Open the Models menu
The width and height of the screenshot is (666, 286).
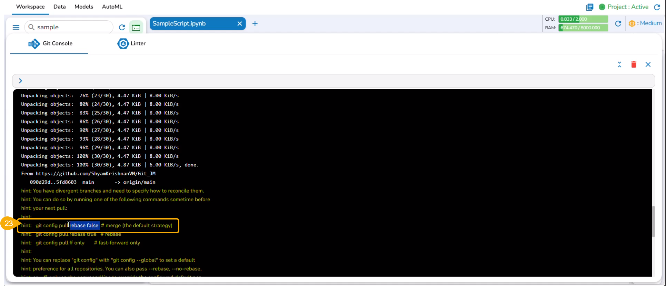pos(84,7)
